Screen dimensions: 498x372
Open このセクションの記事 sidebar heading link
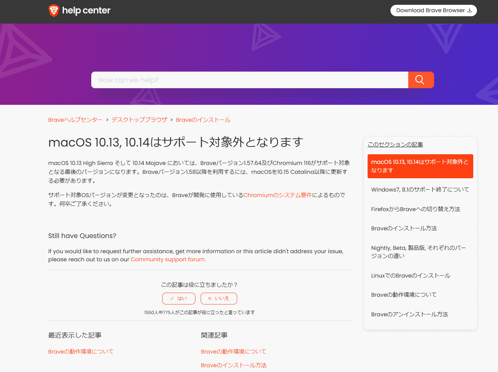395,144
